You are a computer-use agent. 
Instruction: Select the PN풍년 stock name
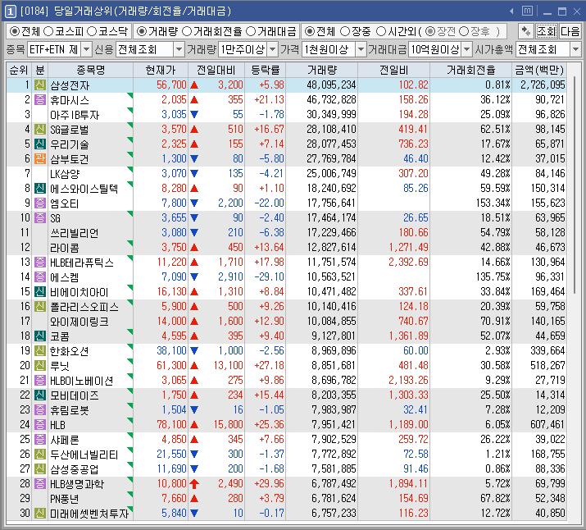65,499
